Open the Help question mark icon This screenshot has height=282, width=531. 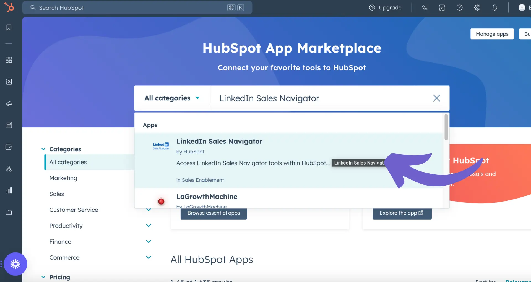459,8
